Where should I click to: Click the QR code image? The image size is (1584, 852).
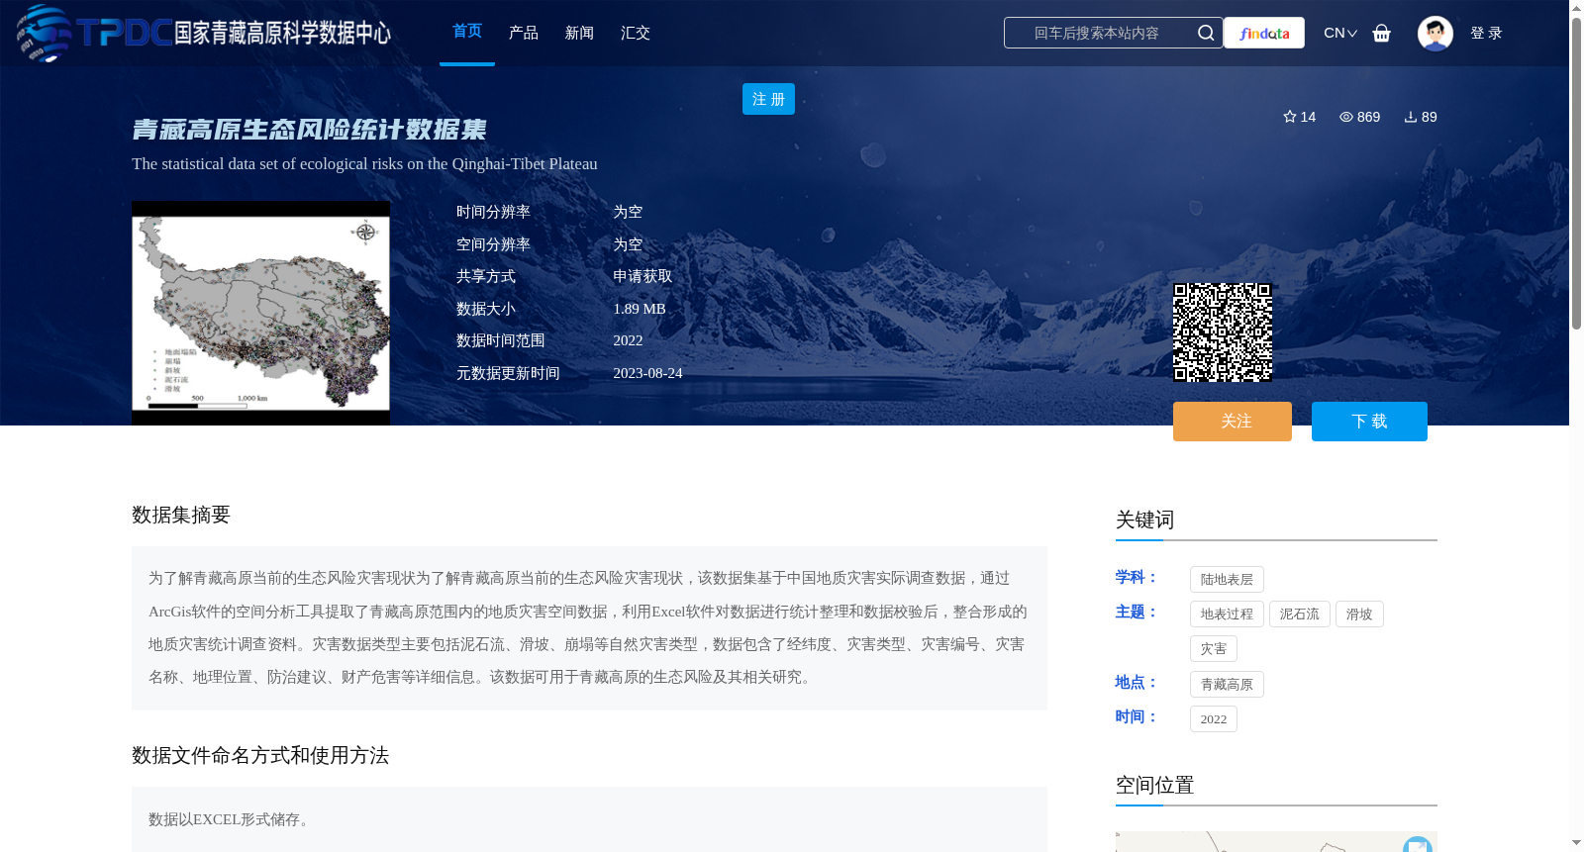click(x=1223, y=332)
